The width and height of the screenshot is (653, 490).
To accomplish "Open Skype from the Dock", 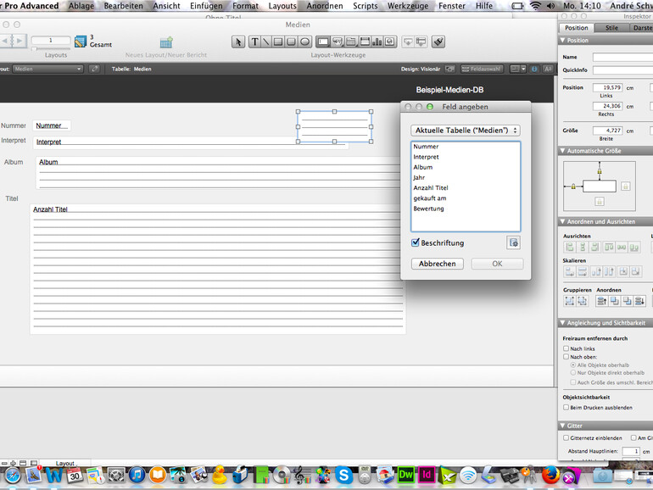I will pos(344,475).
